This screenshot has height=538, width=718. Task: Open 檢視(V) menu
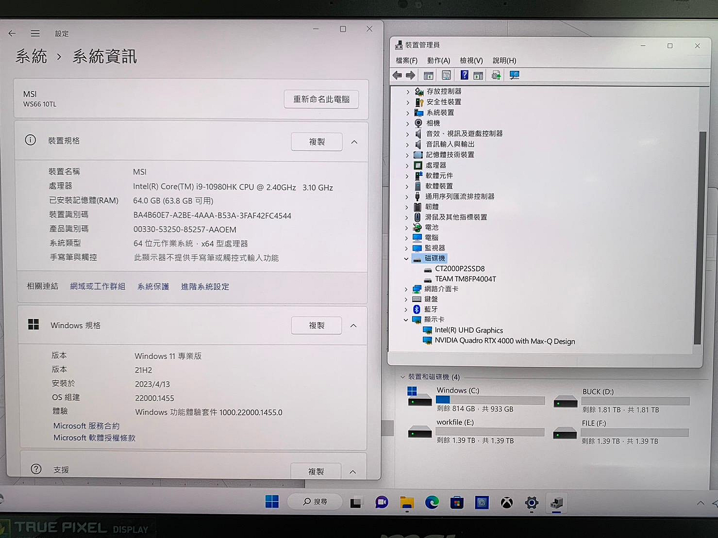[471, 61]
